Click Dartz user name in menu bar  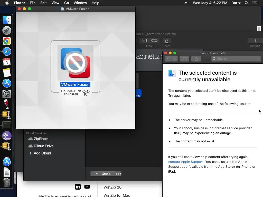236,3
